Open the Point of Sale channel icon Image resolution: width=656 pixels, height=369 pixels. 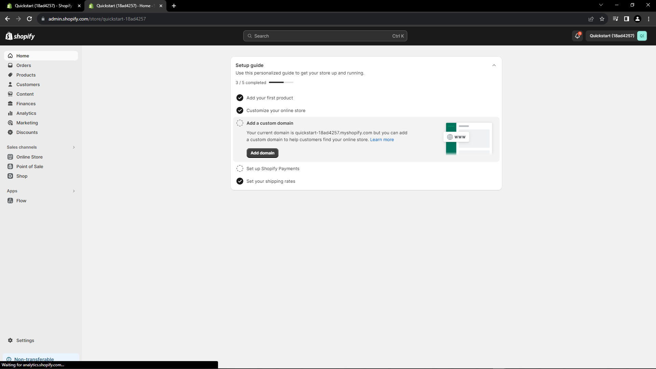point(10,166)
